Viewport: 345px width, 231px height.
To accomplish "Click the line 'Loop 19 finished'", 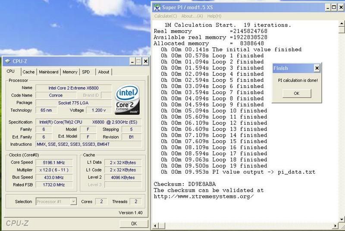I will [240, 166].
